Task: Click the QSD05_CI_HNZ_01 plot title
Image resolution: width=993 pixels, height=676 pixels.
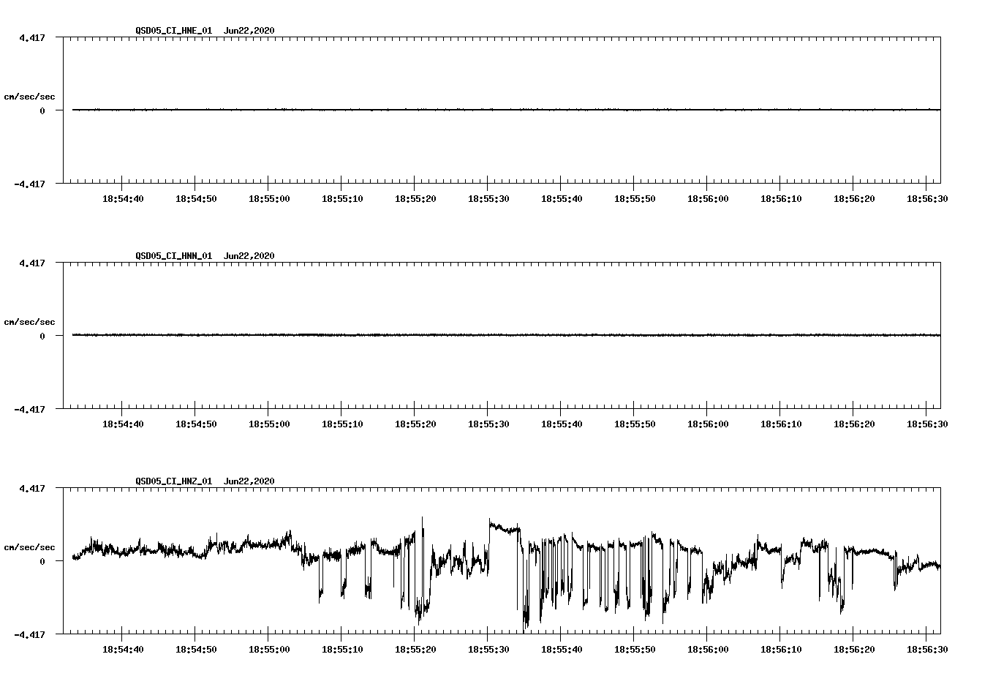Action: click(174, 481)
